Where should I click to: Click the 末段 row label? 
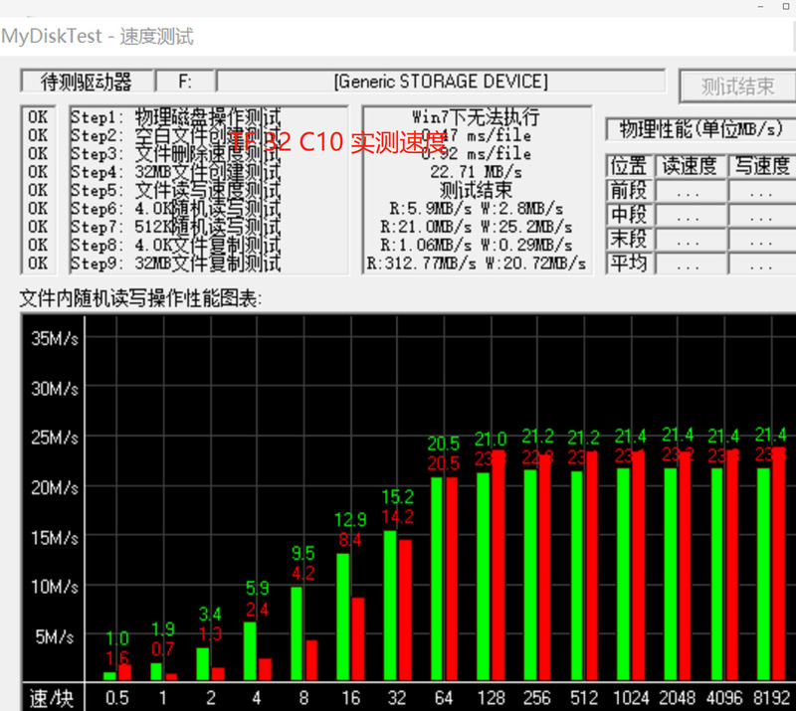(629, 239)
